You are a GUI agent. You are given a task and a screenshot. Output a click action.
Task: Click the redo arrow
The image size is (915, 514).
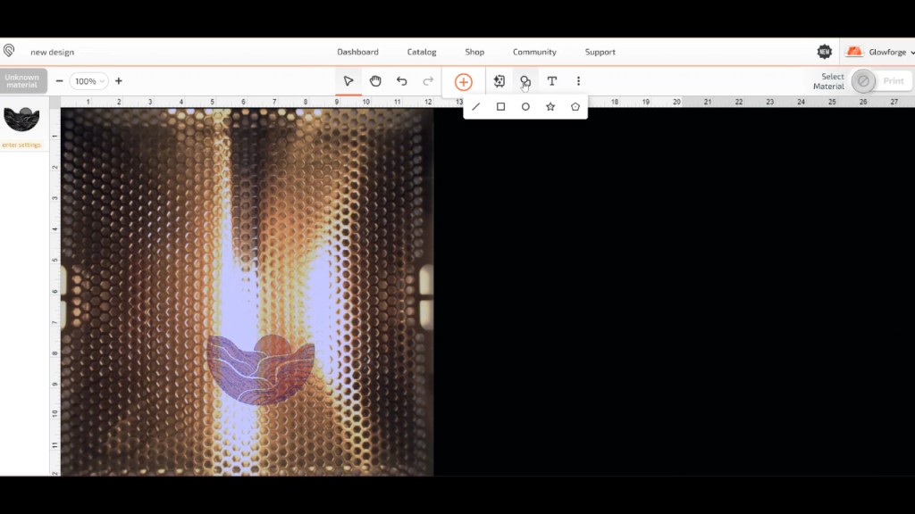428,81
